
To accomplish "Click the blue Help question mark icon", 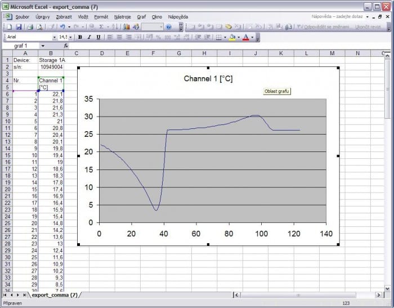I will pyautogui.click(x=168, y=26).
